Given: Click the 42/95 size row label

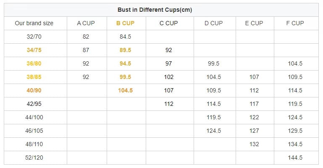Looking at the screenshot, I should point(34,104).
